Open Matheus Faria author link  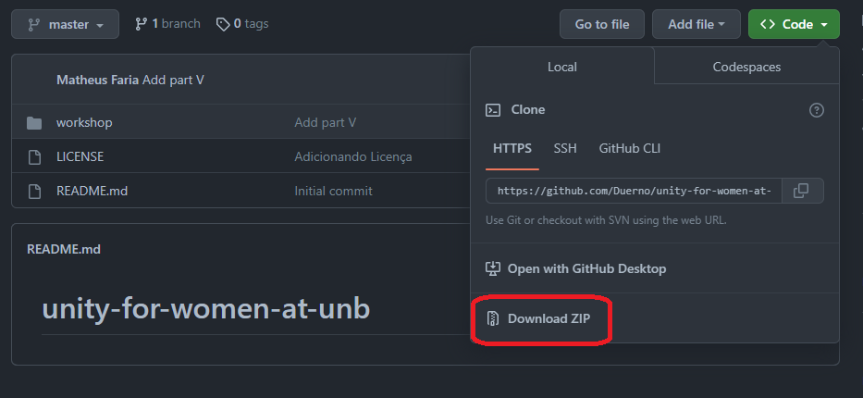click(x=97, y=80)
